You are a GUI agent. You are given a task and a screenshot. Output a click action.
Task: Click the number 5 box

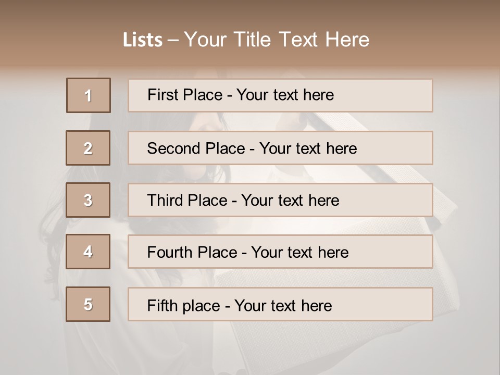[88, 304]
